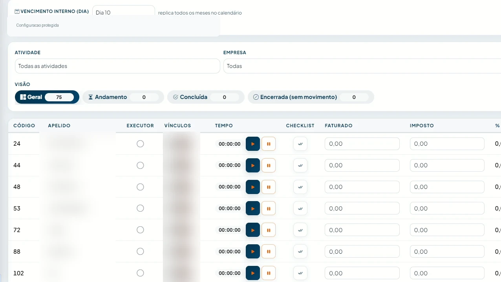Open the Empresa dropdown showing 'Todas'
501x282 pixels.
point(362,66)
